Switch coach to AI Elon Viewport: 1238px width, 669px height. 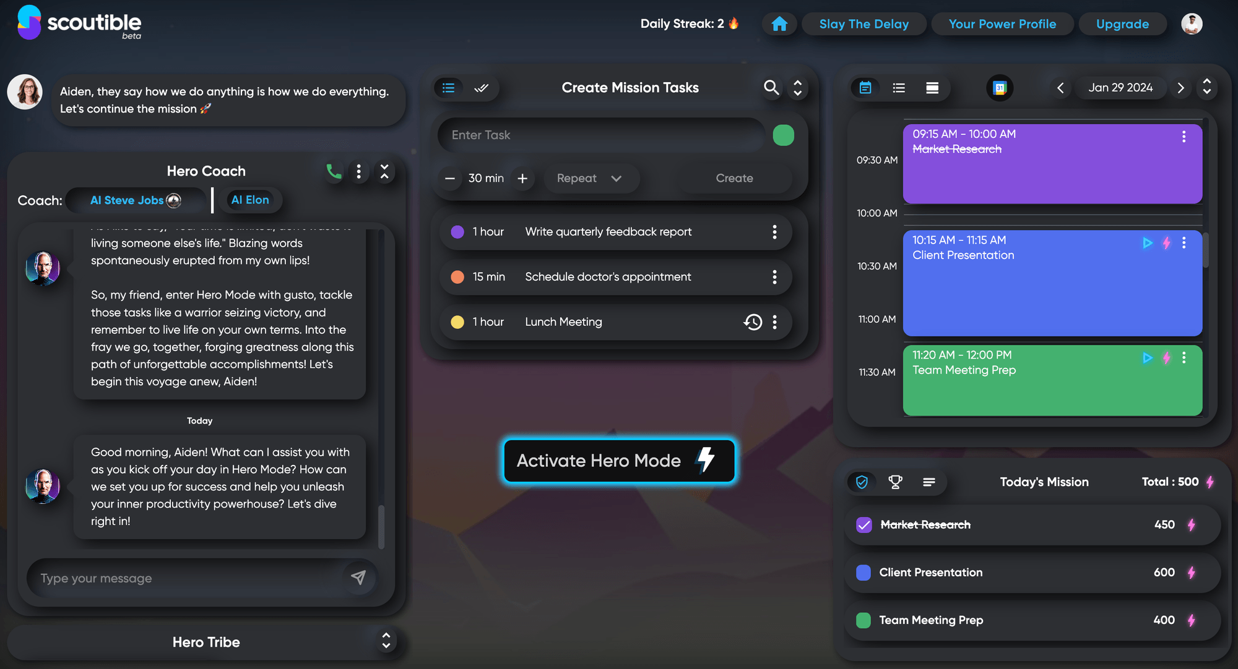(250, 200)
